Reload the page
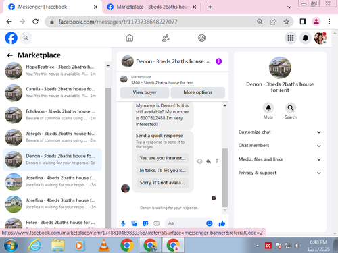Viewport: 338px width, 253px height. pos(35,22)
